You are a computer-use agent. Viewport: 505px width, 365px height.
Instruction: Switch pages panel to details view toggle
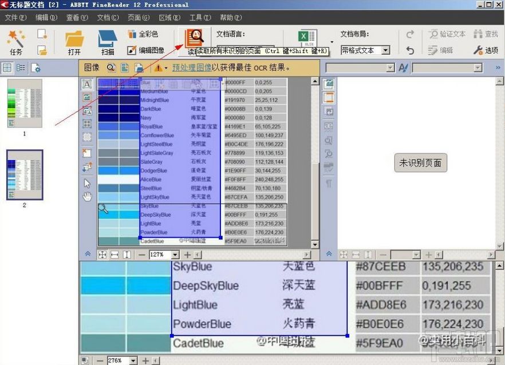click(21, 68)
